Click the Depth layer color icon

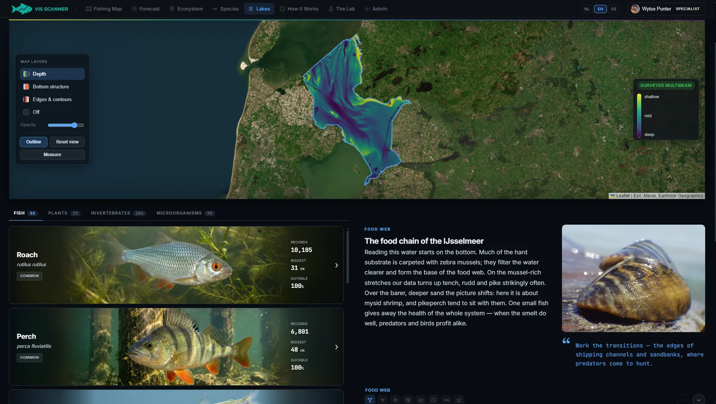(x=26, y=74)
